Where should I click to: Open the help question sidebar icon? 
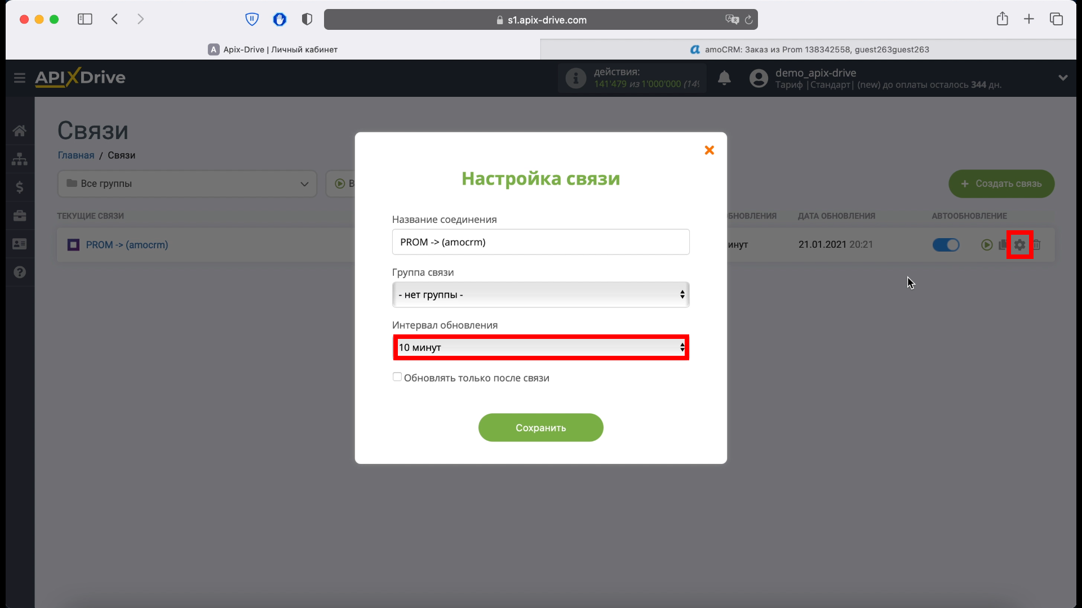coord(20,272)
